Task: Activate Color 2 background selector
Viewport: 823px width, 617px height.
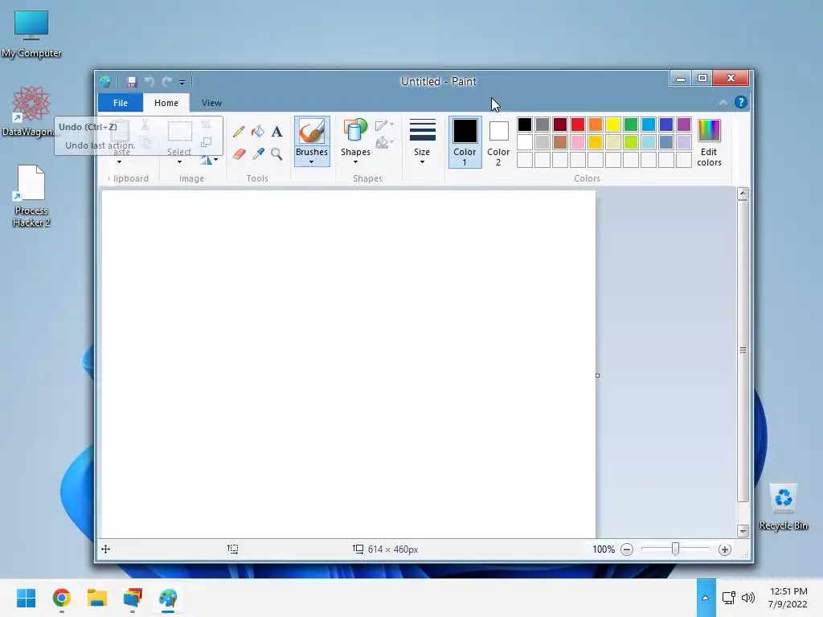Action: click(498, 142)
